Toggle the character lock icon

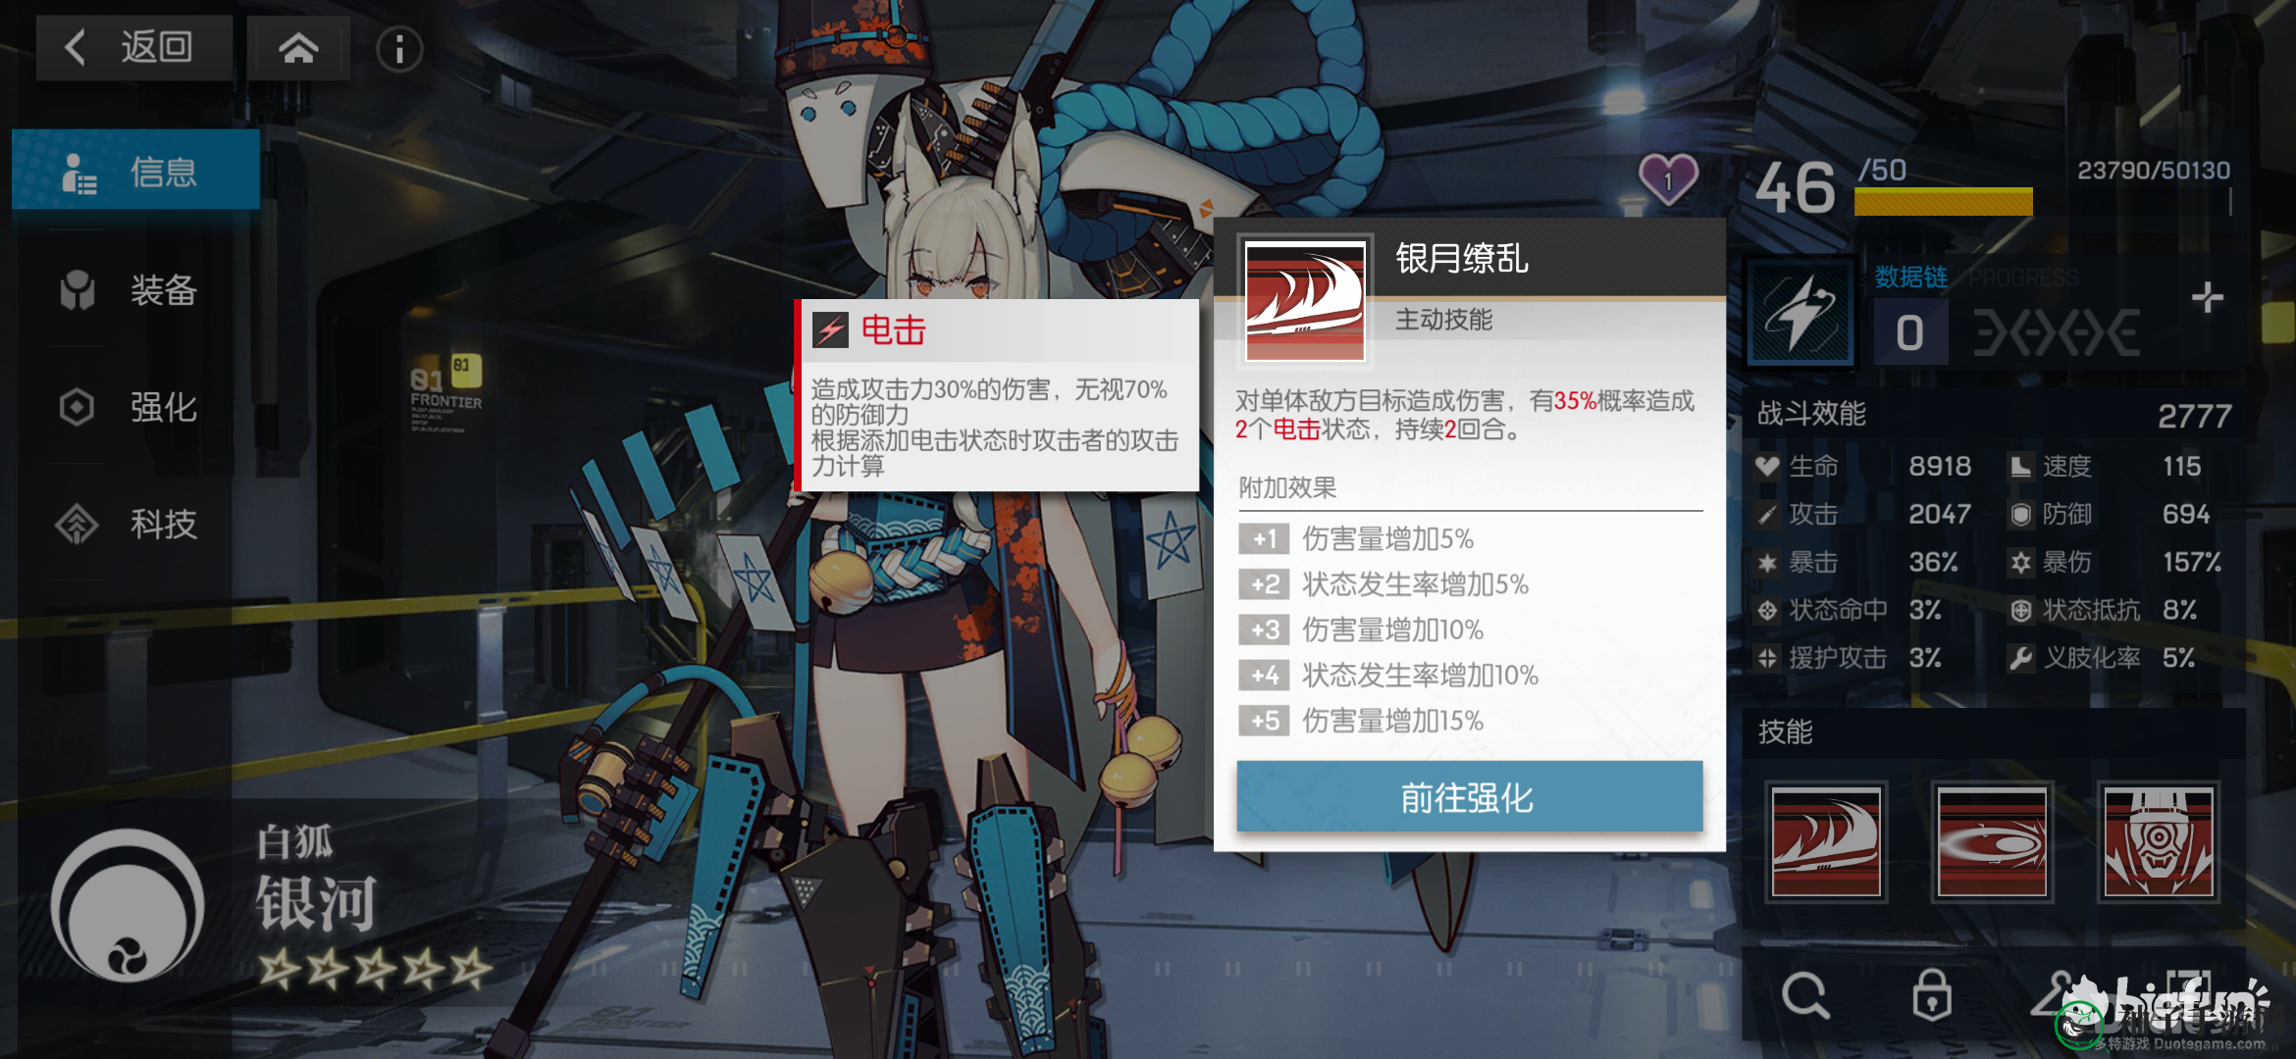coord(1932,995)
